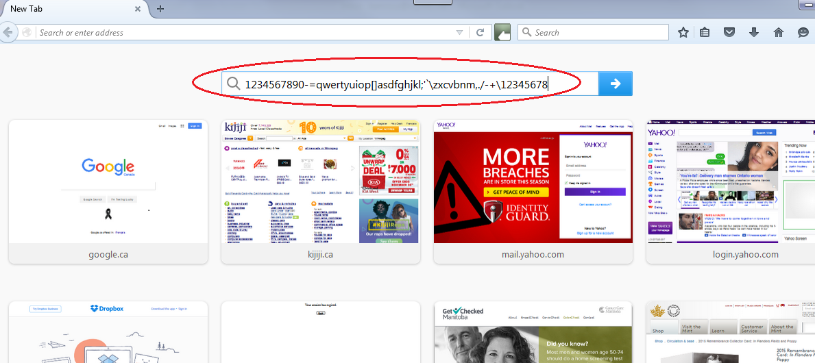Open the kijiji.ca thumbnail tile
The height and width of the screenshot is (363, 815).
pos(321,192)
